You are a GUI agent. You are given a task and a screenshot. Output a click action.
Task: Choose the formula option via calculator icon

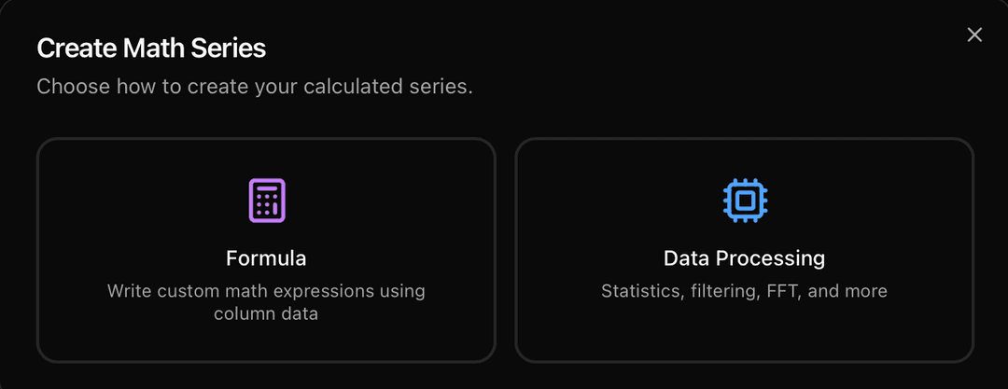pos(267,201)
